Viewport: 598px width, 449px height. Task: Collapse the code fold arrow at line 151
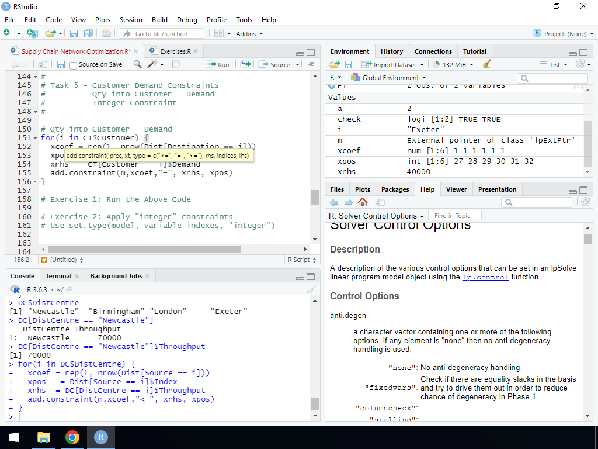pos(36,138)
